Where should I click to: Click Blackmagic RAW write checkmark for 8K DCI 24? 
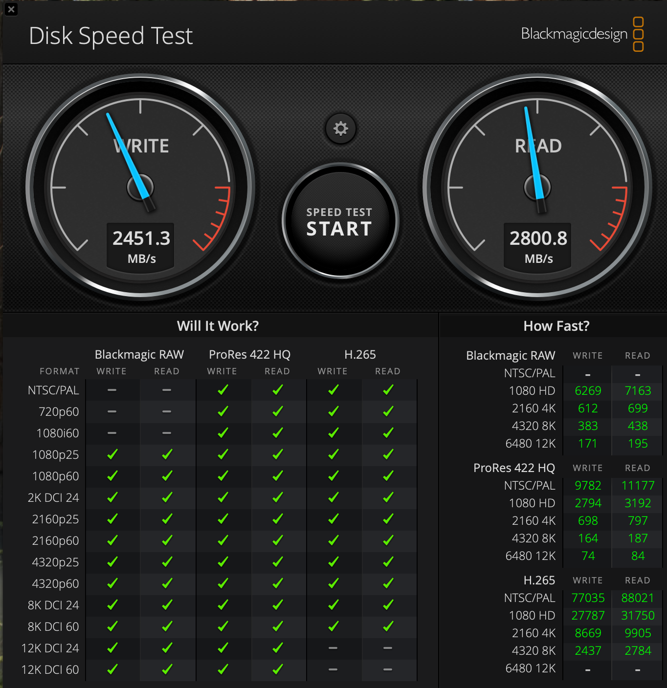point(112,605)
